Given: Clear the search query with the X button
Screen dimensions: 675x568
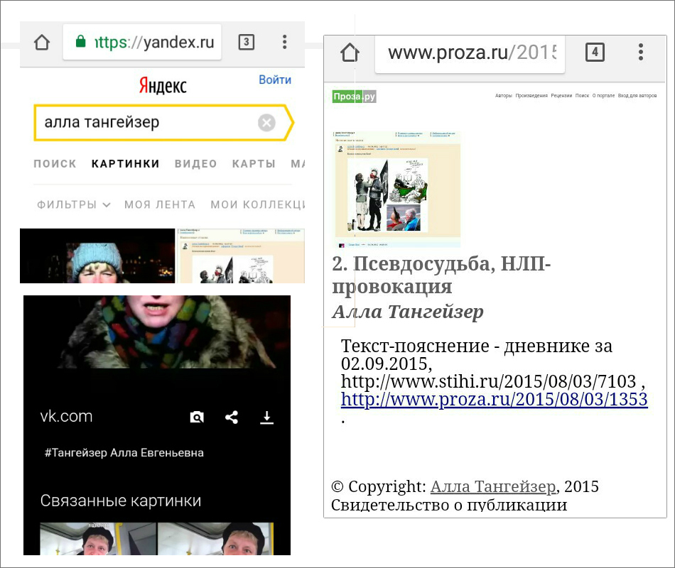Looking at the screenshot, I should (x=266, y=123).
